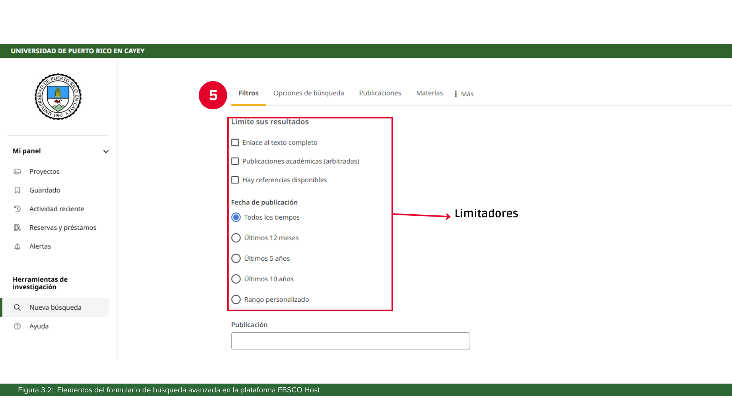
Task: Go to the Publicaciones tab
Action: (x=380, y=93)
